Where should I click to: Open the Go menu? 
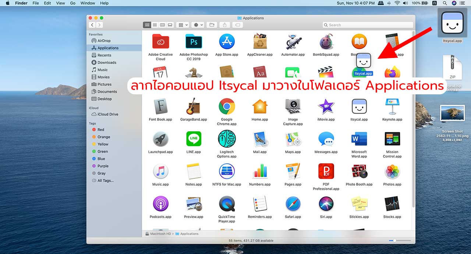(73, 3)
